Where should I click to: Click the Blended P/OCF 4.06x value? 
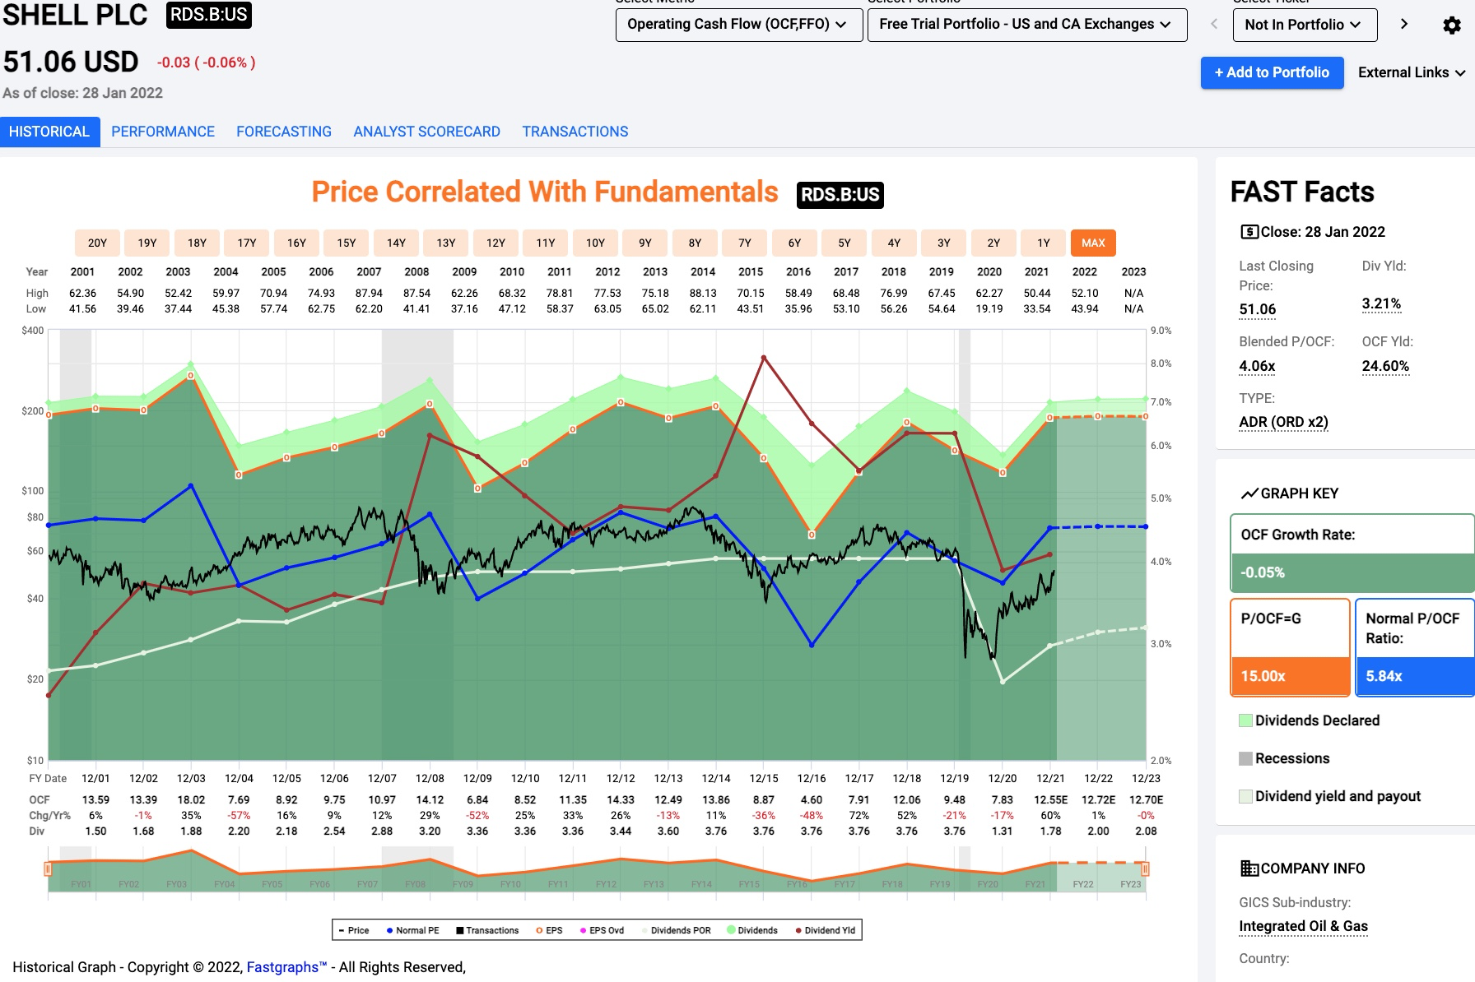coord(1257,367)
